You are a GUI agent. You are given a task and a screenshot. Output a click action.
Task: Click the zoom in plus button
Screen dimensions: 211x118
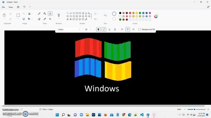[208, 109]
